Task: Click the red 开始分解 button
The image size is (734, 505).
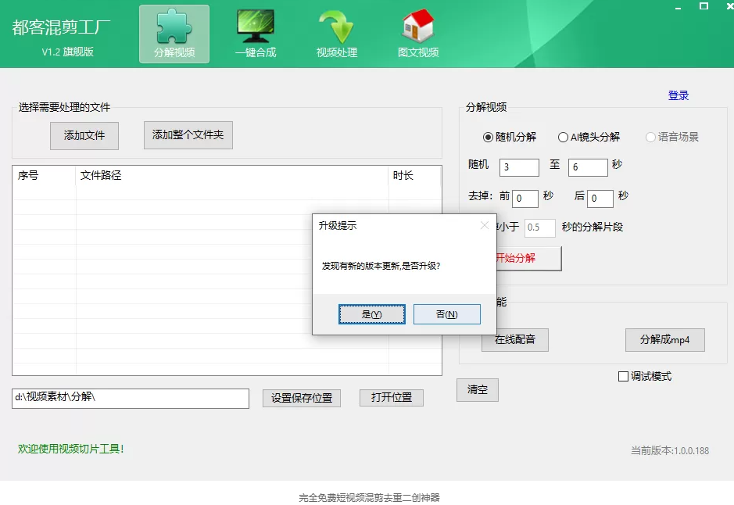Action: [528, 258]
